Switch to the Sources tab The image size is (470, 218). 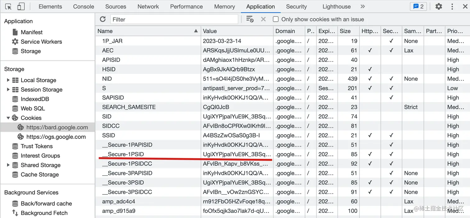[116, 7]
